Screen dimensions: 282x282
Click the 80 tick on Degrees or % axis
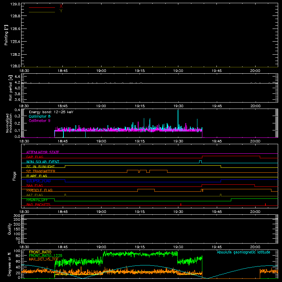[18, 256]
